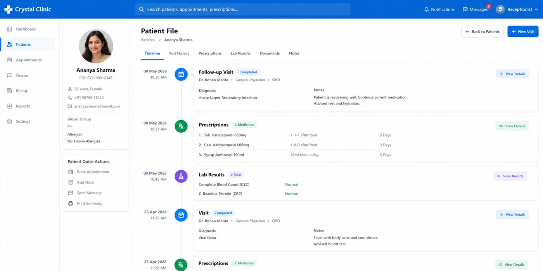Click the 2 Tests badge
543x271 pixels.
click(235, 175)
